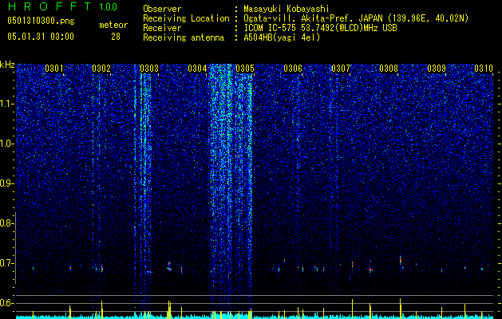Select observer name Masayuki Kobayashi
Viewport: 502px width, 319px height.
point(287,9)
